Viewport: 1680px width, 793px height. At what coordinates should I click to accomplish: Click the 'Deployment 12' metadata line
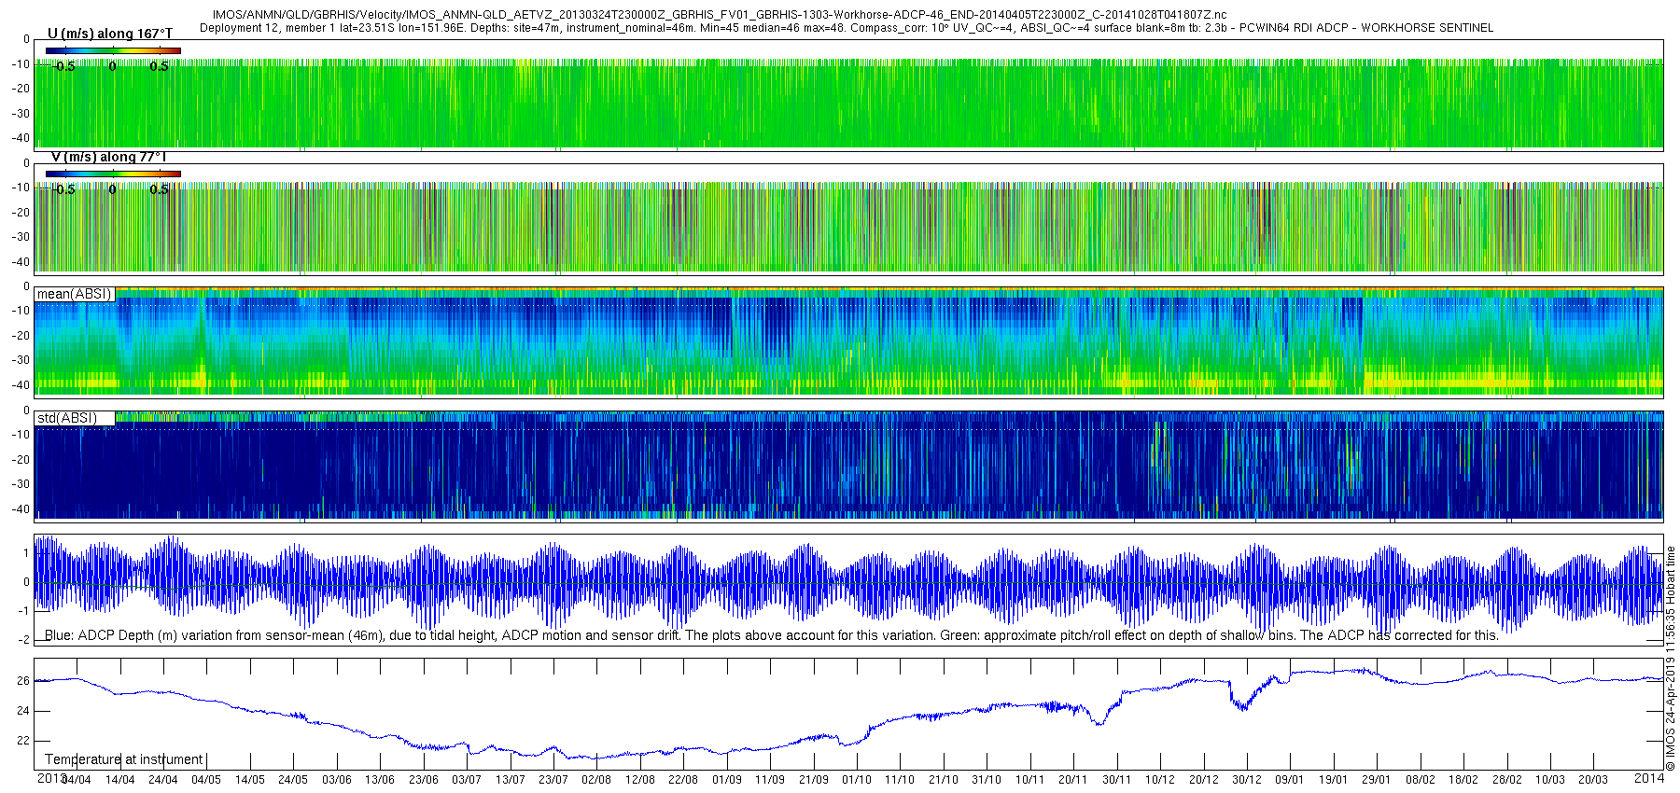click(846, 28)
